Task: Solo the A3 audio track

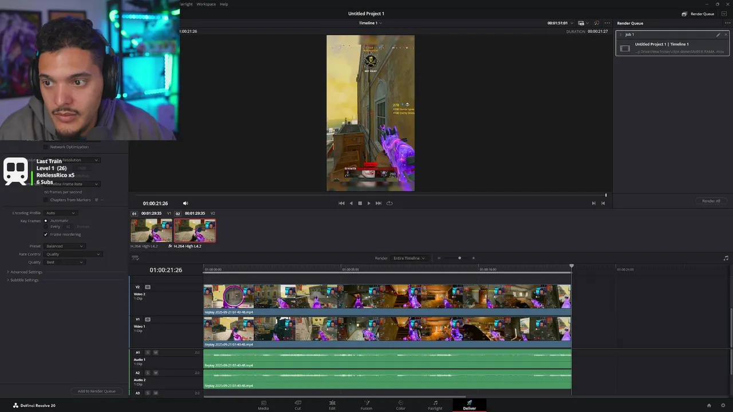Action: pyautogui.click(x=148, y=393)
